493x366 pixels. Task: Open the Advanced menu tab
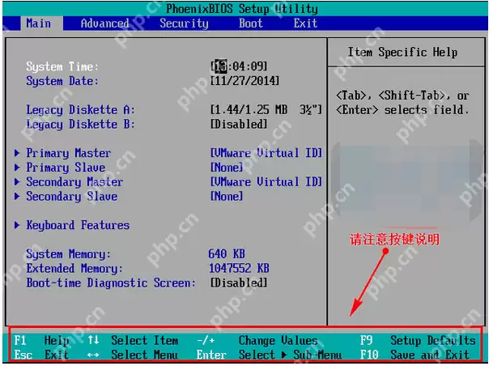point(104,23)
